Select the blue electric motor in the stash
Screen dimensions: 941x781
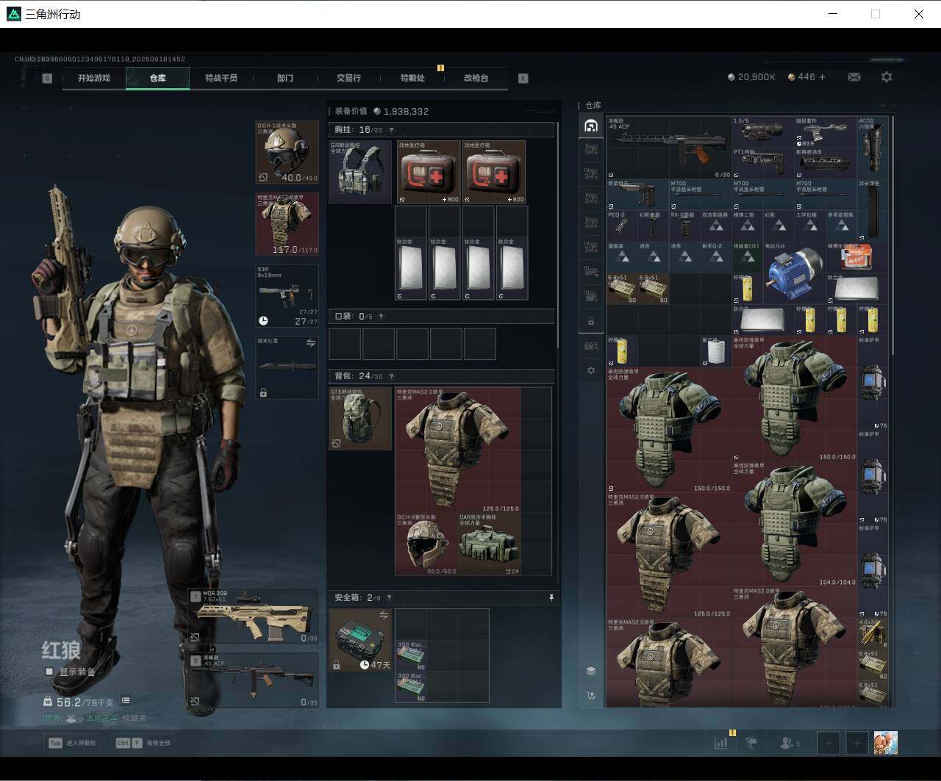click(x=795, y=273)
